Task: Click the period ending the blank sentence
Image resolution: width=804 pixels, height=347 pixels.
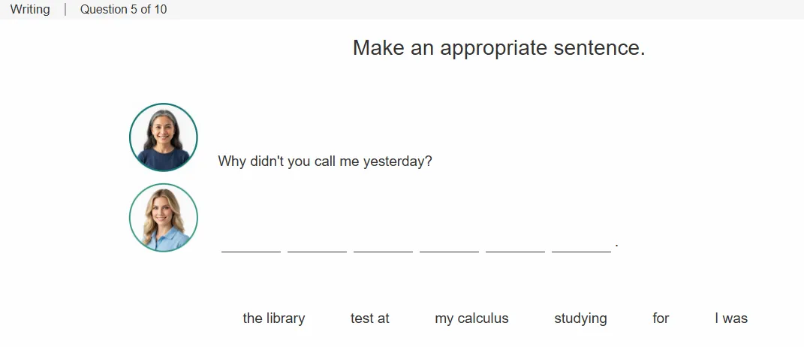Action: tap(617, 246)
